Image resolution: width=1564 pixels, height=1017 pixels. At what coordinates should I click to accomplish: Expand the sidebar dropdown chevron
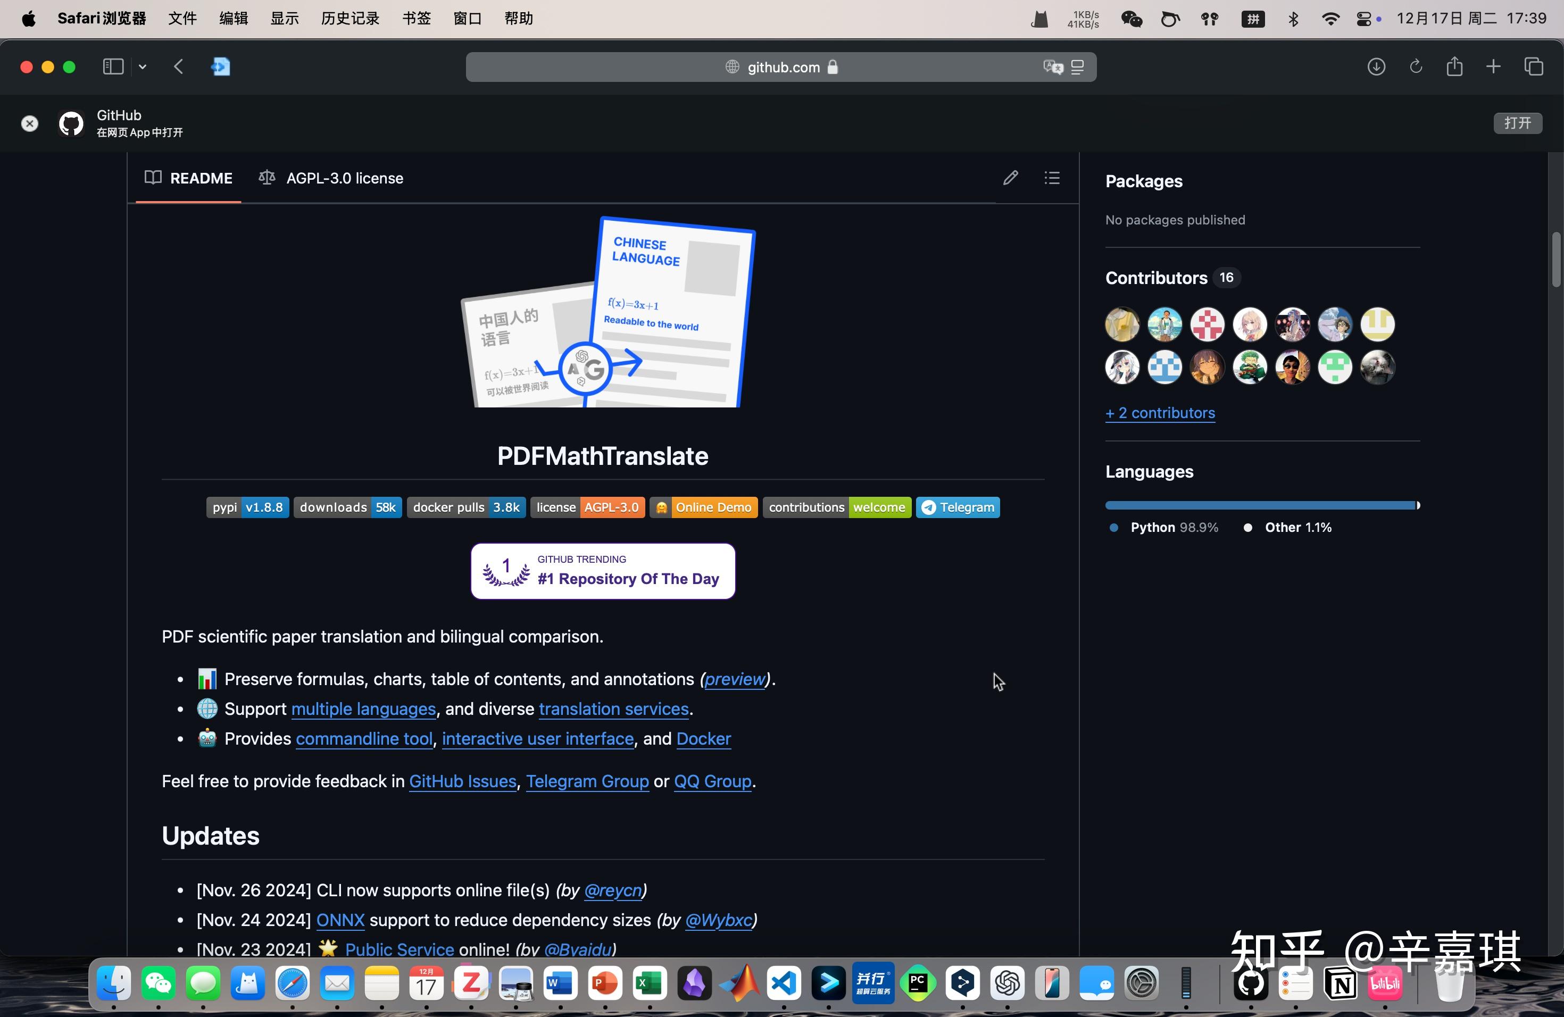coord(143,66)
